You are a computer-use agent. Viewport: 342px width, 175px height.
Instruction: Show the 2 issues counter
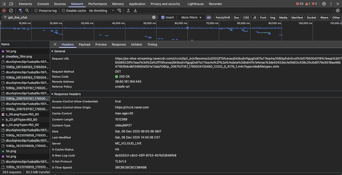click(x=314, y=4)
